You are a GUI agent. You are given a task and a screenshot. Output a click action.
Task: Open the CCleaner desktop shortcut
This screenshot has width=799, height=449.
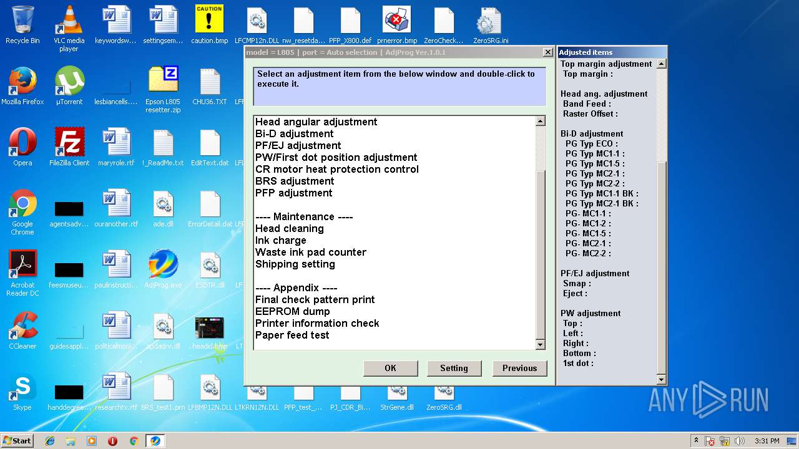[22, 331]
